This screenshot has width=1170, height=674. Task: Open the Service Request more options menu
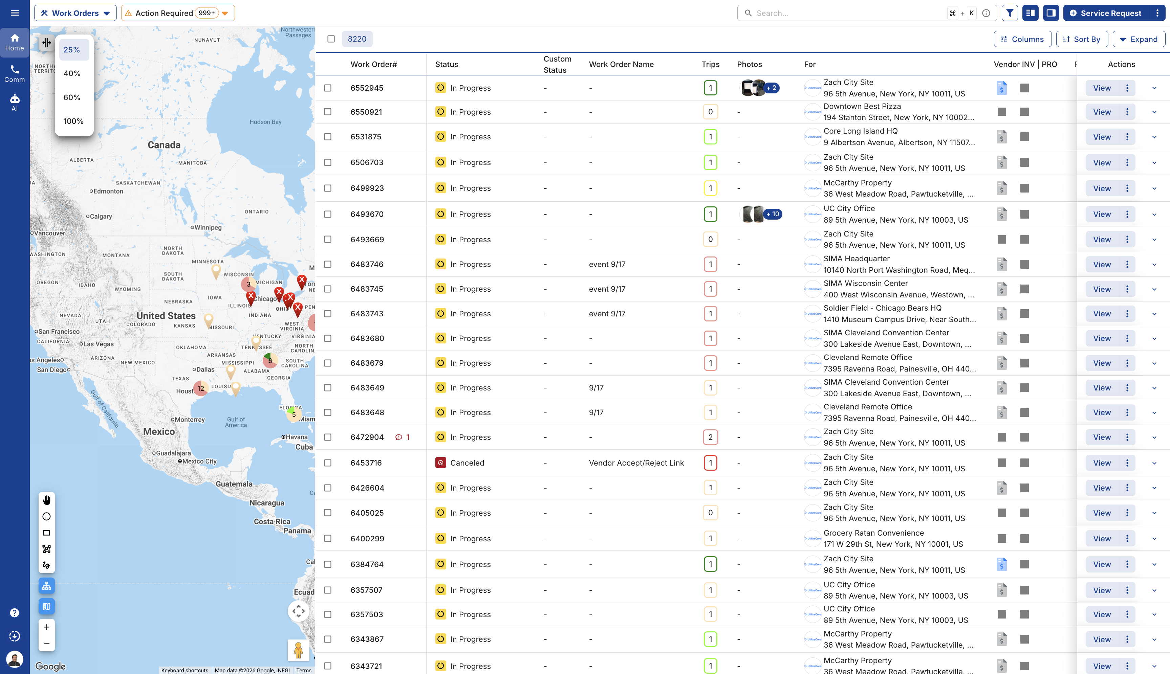click(1157, 13)
